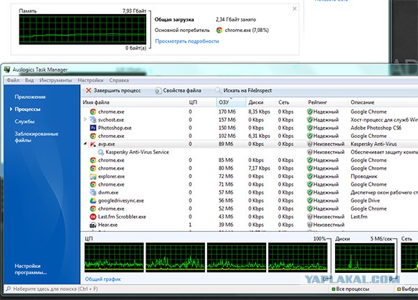418x300 pixels.
Task: Click the trusted shield icon in Photoshop.exe row
Action: (309, 128)
